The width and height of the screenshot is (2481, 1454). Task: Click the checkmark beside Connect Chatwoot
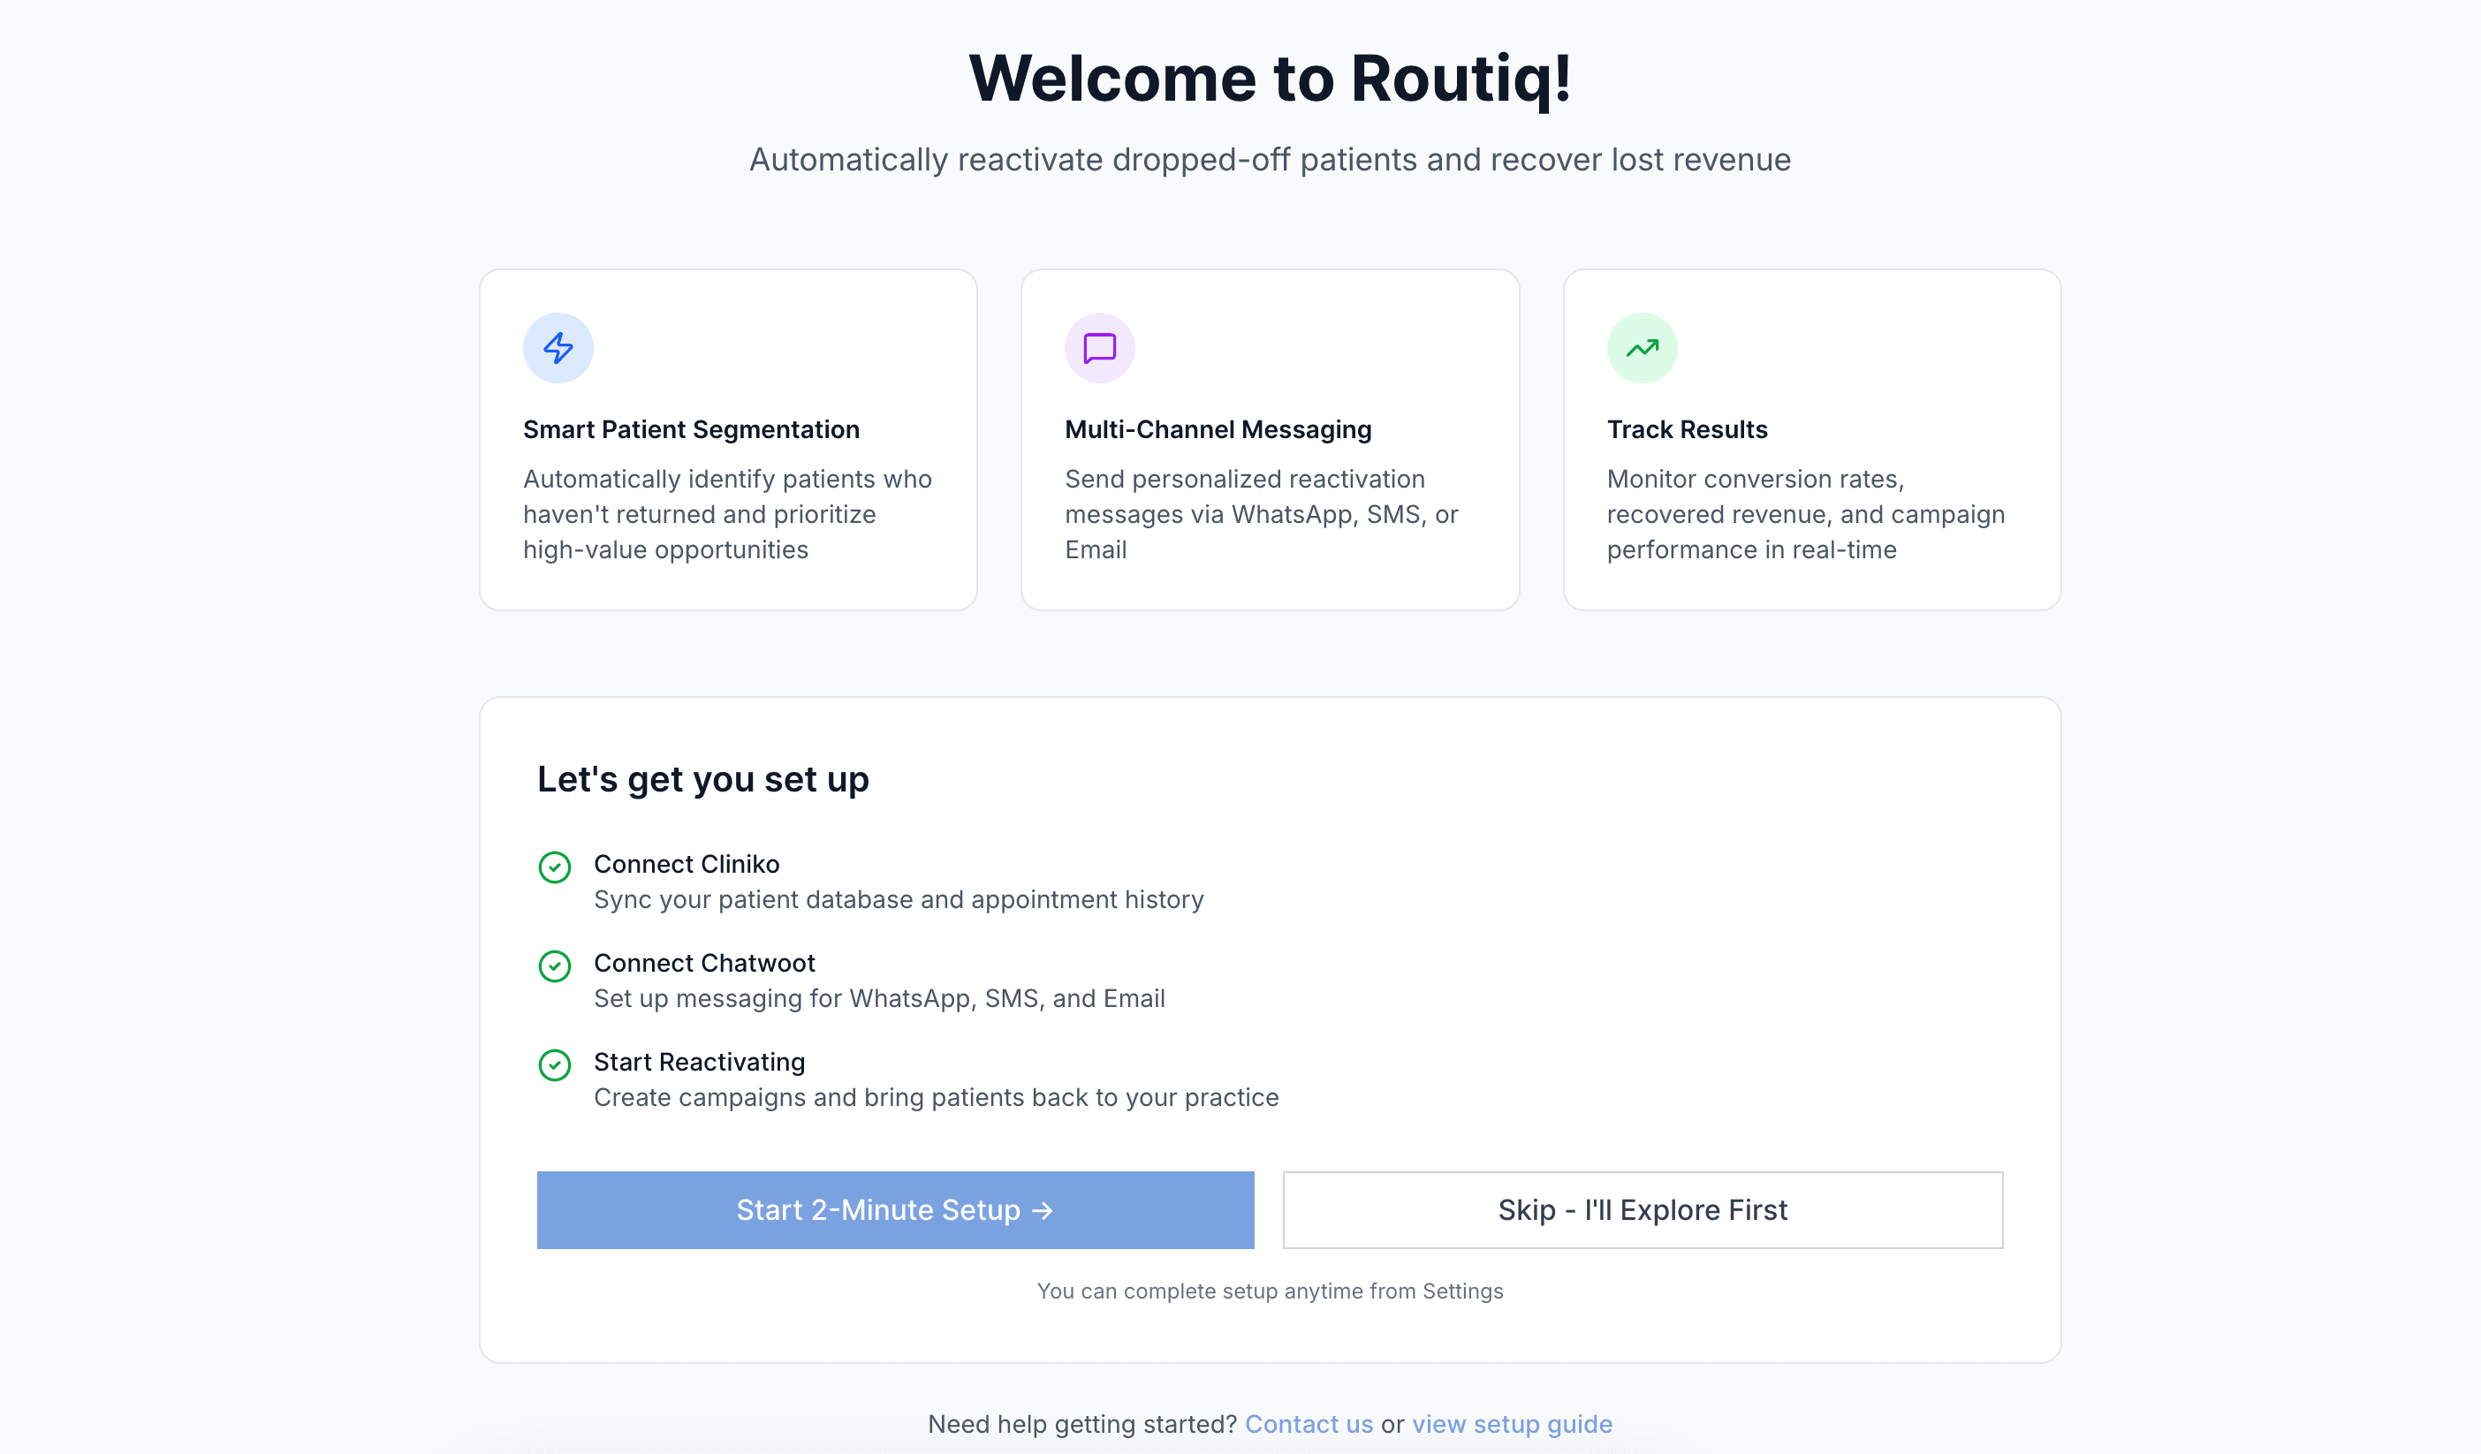pyautogui.click(x=555, y=966)
